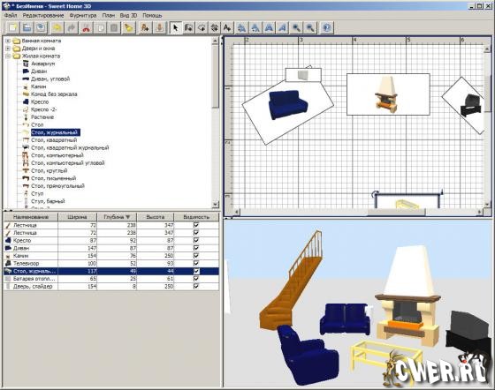Viewport: 495px width, 390px height.
Task: Expand the Ванная комната folder
Action: (x=8, y=41)
